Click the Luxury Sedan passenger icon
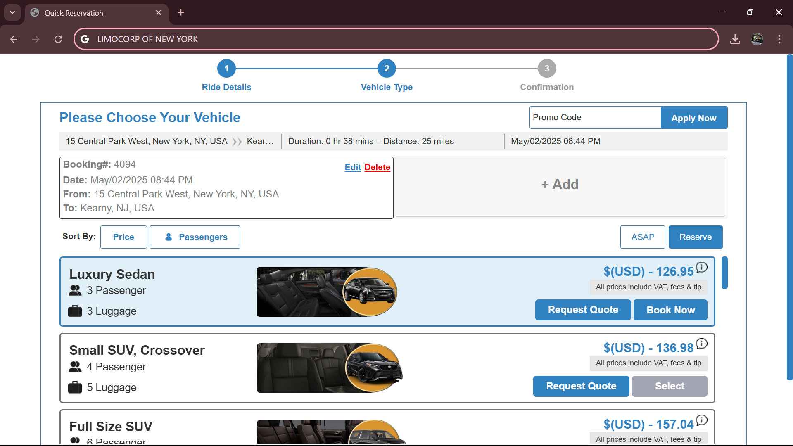The width and height of the screenshot is (793, 446). (x=75, y=290)
